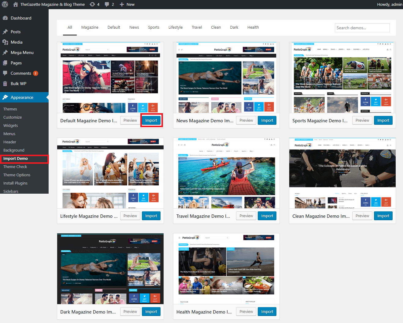Click the Search demos input field
This screenshot has height=323, width=403.
tap(362, 28)
